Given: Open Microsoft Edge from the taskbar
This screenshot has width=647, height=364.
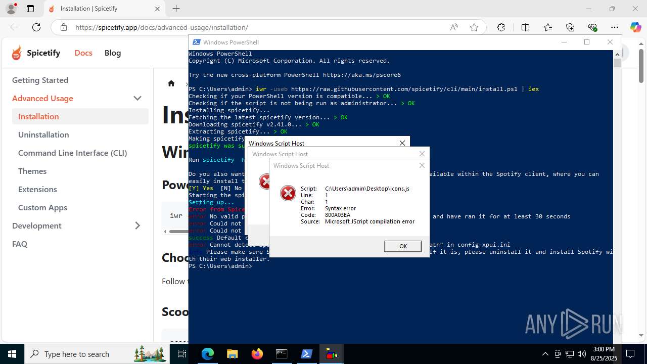Looking at the screenshot, I should coord(208,354).
